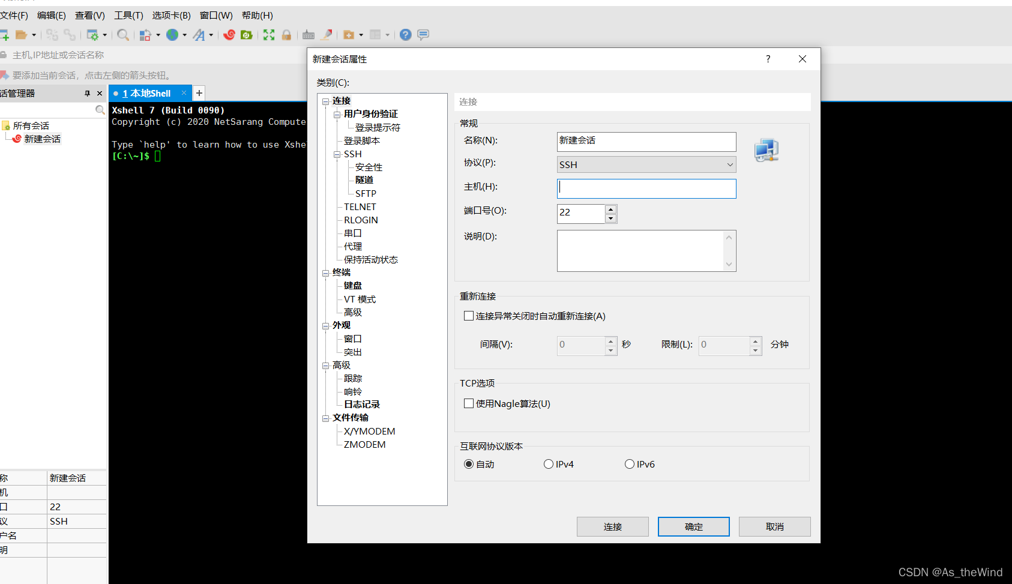Select the 自动 protocol version radio

pos(469,464)
